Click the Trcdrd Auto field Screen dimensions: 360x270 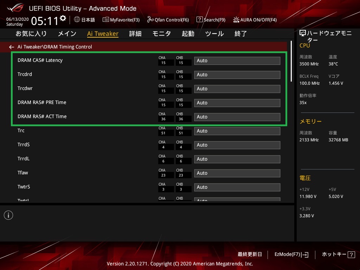pos(237,75)
